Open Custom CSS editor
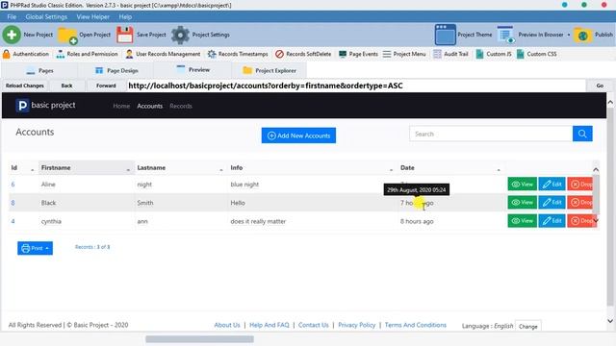The height and width of the screenshot is (346, 616). point(536,54)
